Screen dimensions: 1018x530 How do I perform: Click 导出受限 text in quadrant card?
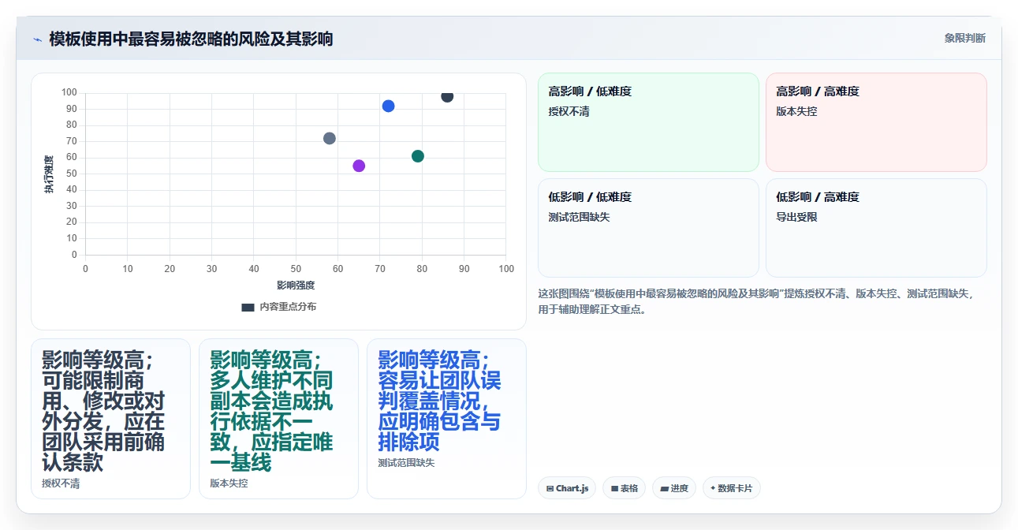pos(796,217)
